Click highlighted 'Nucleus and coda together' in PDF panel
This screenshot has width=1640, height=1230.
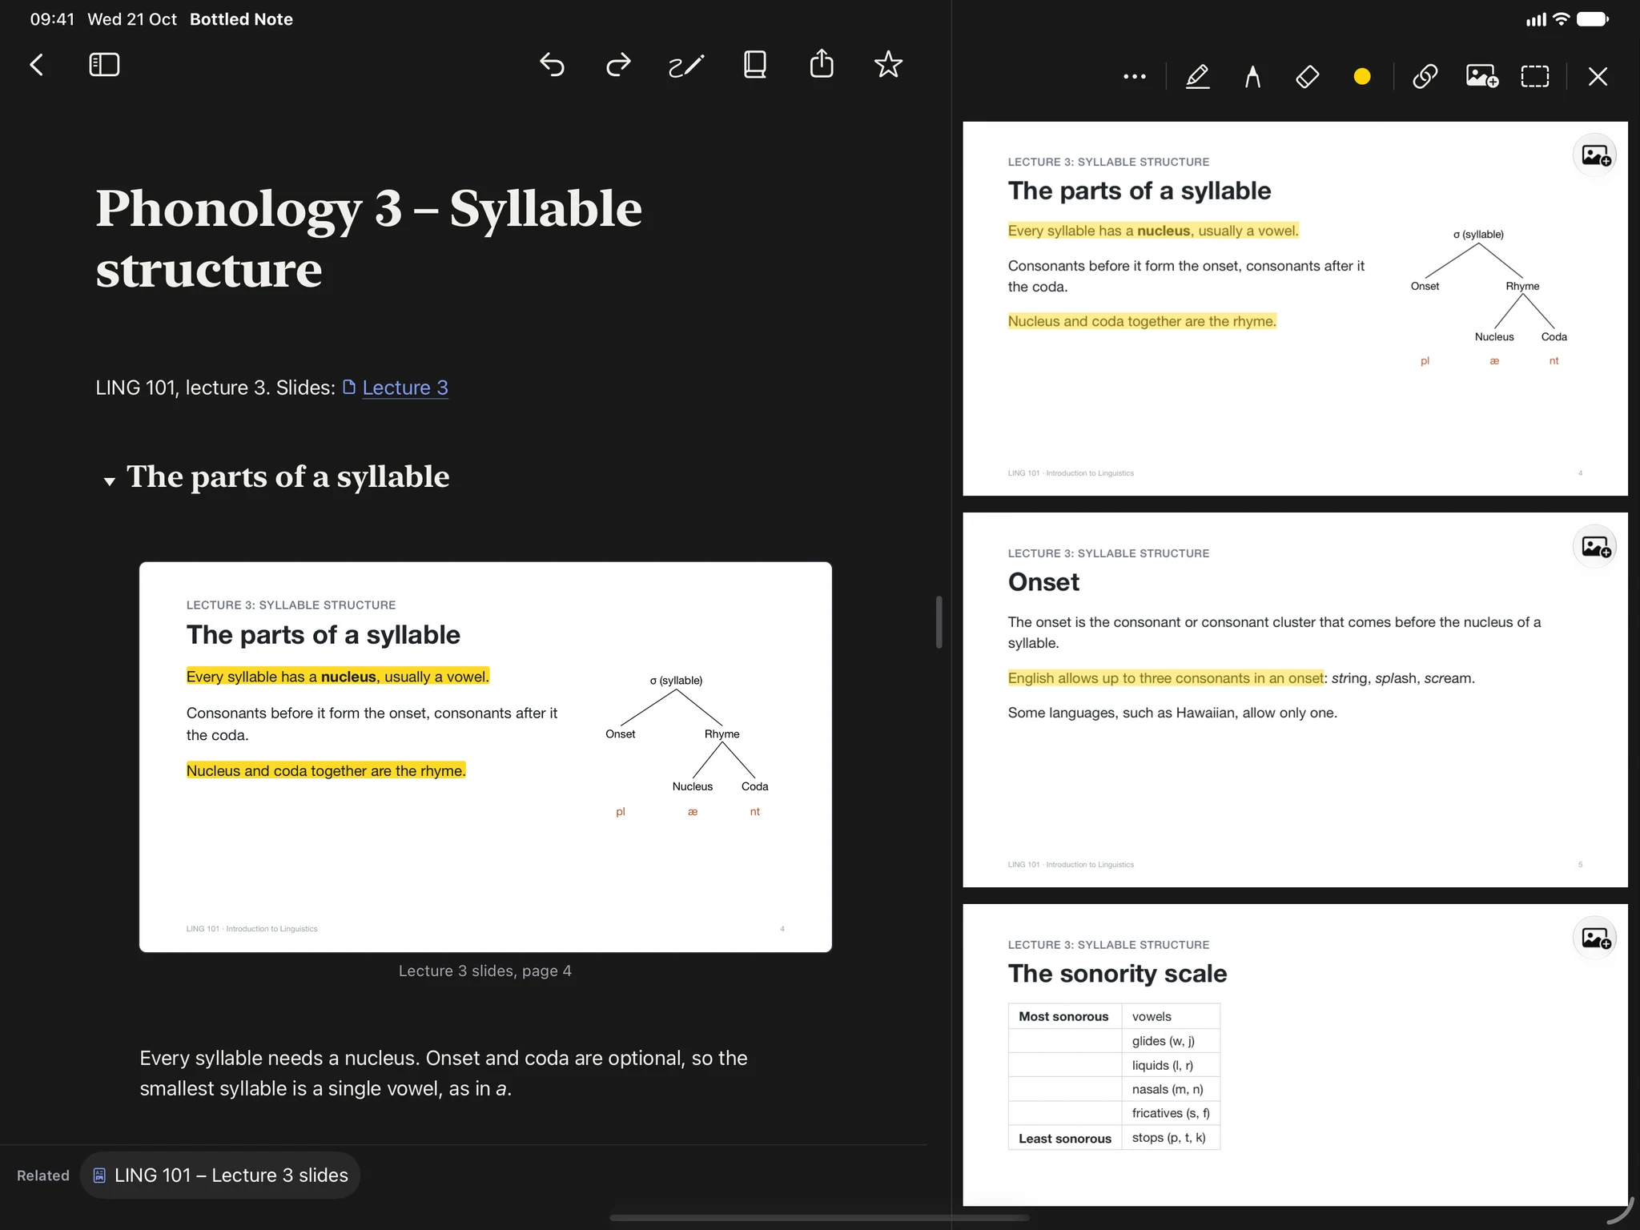[1142, 321]
